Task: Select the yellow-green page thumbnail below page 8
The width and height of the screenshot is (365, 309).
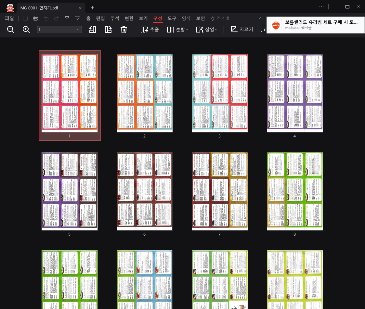Action: [x=295, y=279]
